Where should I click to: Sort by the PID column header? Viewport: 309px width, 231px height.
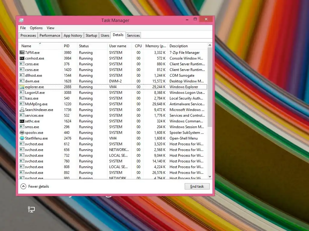(x=69, y=46)
